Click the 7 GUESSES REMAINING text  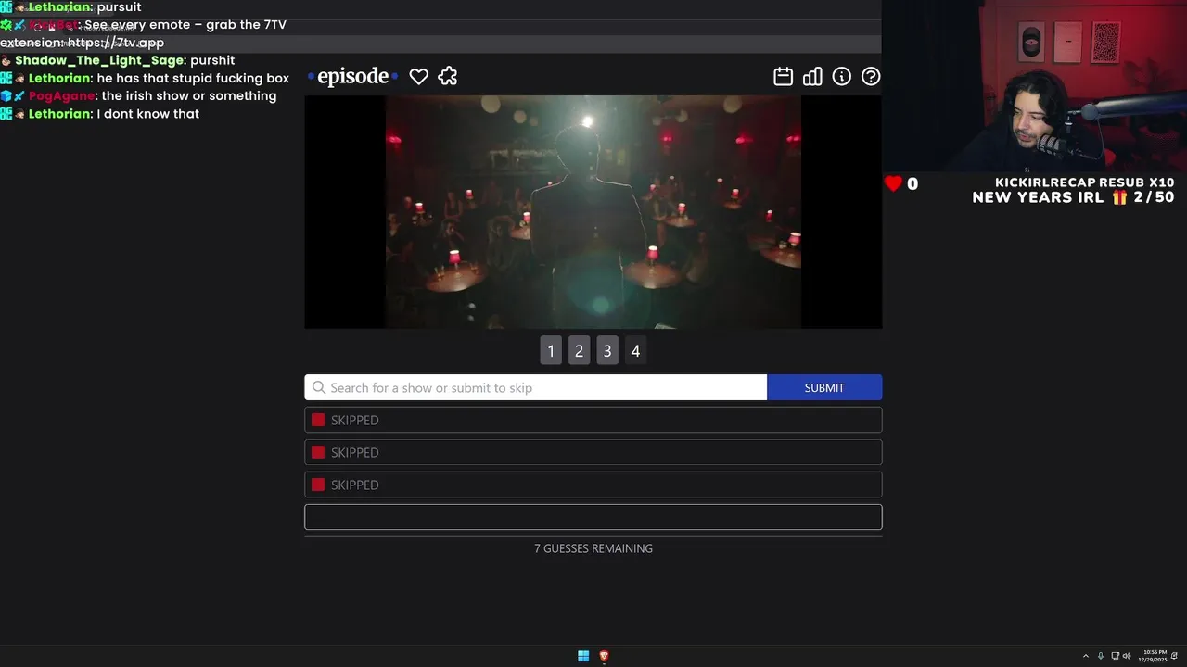[x=593, y=548]
